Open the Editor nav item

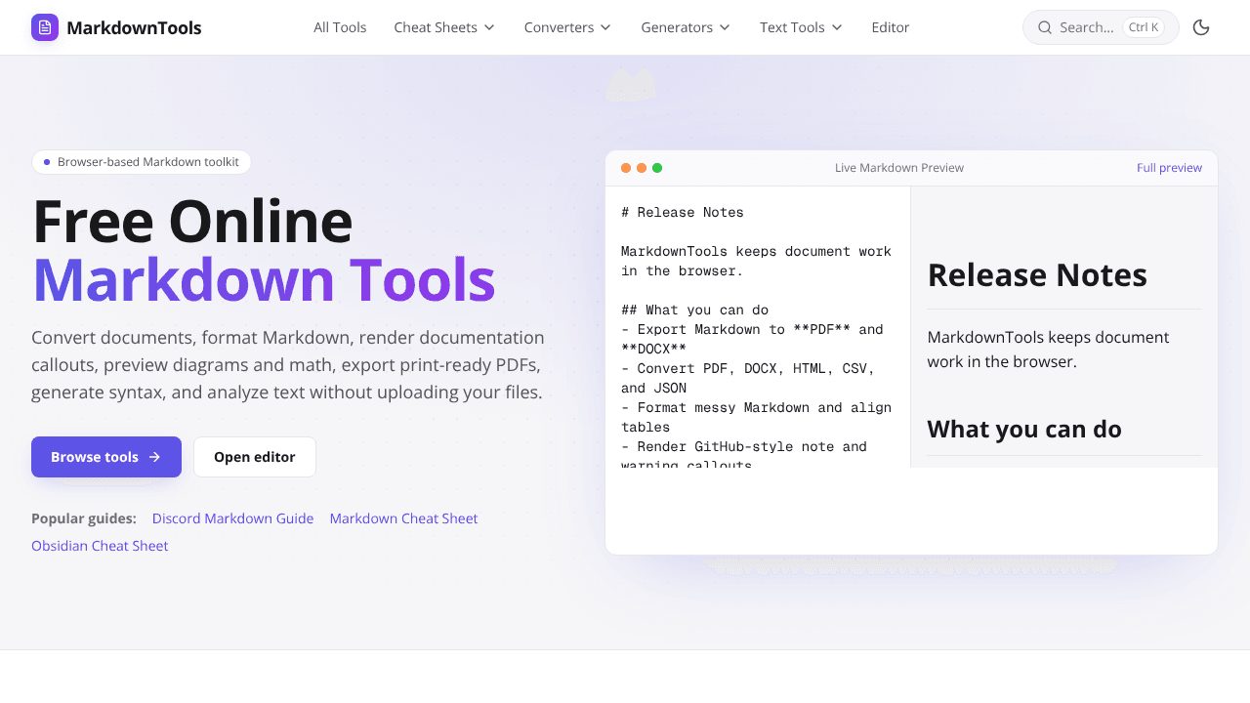891,27
